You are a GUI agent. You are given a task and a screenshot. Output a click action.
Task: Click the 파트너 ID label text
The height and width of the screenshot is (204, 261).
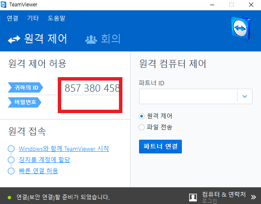pos(151,83)
